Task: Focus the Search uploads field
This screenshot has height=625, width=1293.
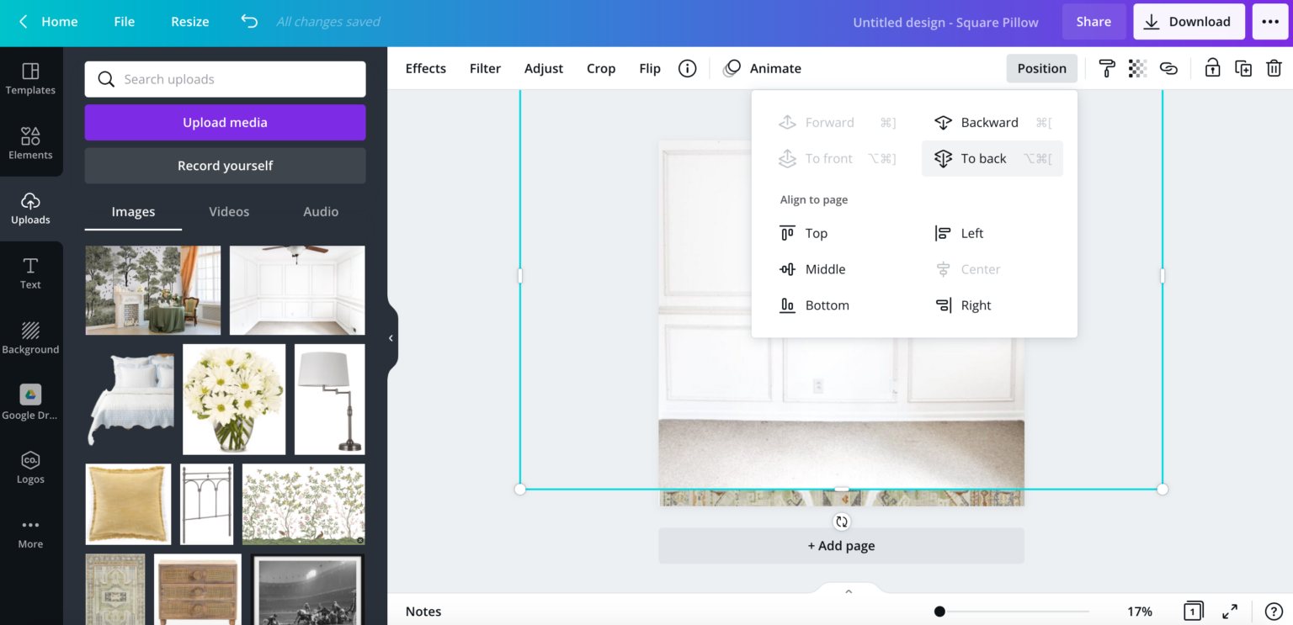Action: (x=225, y=79)
